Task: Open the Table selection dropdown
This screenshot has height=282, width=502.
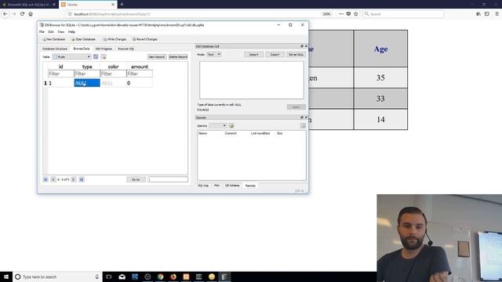Action: click(x=71, y=56)
